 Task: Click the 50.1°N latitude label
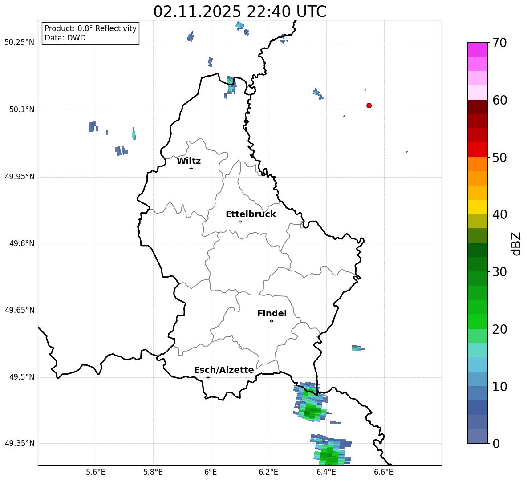point(22,109)
